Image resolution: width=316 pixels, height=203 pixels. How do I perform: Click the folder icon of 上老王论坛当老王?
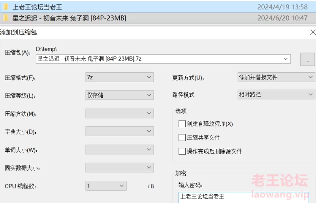tap(6, 7)
